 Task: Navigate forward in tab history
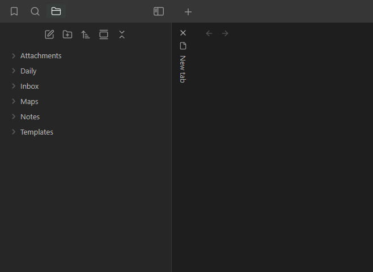pyautogui.click(x=225, y=33)
